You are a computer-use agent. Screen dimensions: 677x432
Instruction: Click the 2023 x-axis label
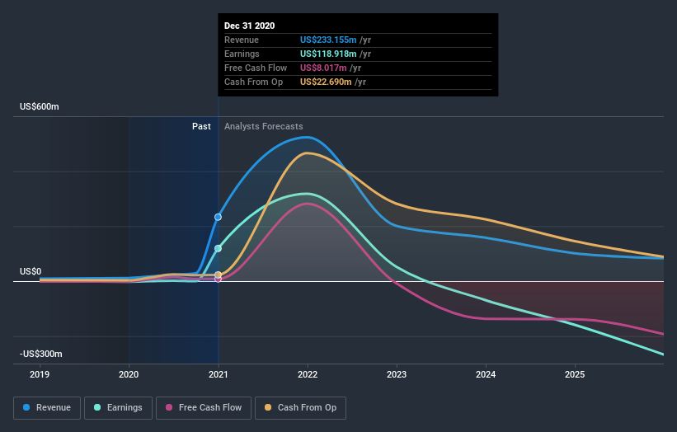tap(397, 374)
